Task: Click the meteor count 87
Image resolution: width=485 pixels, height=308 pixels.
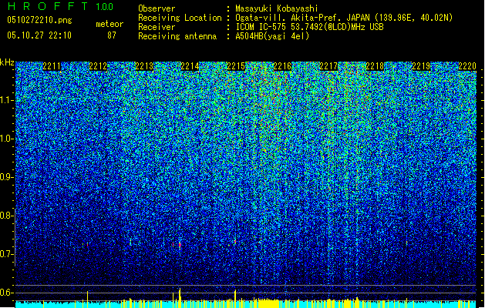Action: [112, 35]
